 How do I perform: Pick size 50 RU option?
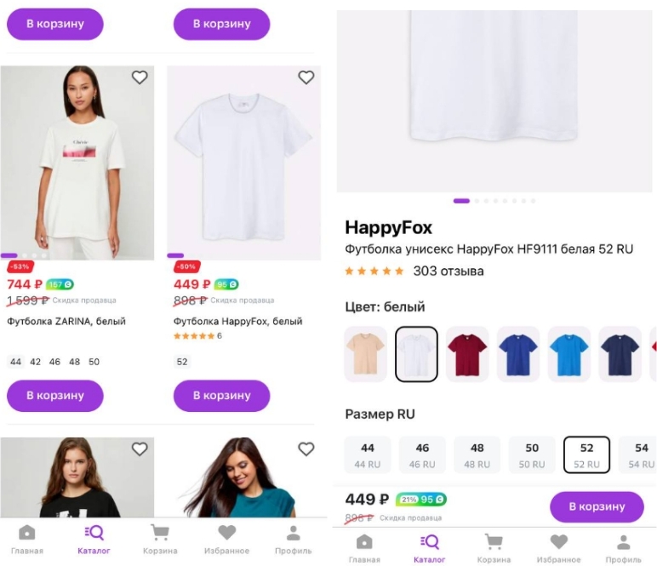pyautogui.click(x=532, y=455)
